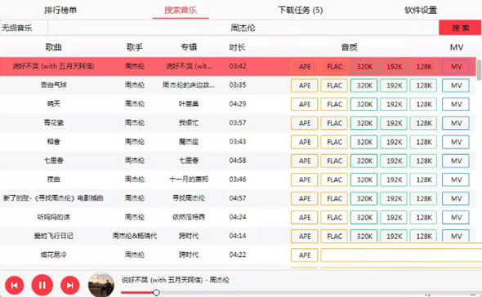Download APE for 稻香

click(x=305, y=142)
